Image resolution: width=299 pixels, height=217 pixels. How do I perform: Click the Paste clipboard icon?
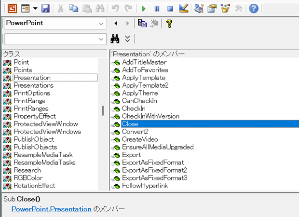87,8
